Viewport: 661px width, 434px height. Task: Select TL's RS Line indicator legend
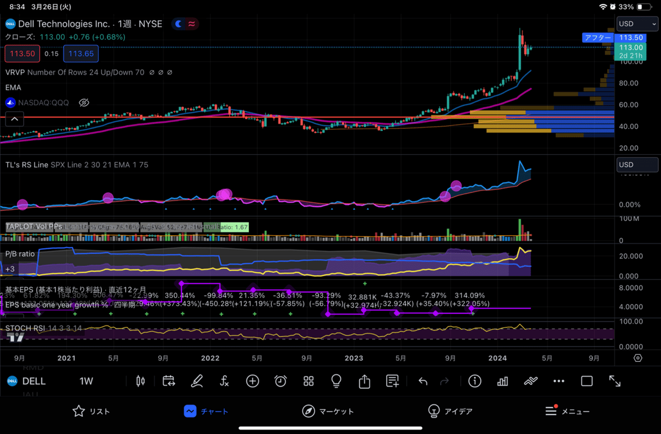tap(77, 165)
